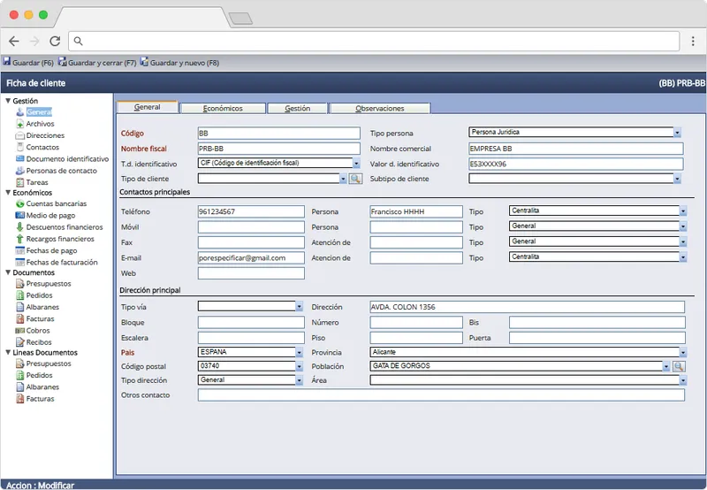Open Facturas under Documentos
The height and width of the screenshot is (490, 707).
pyautogui.click(x=40, y=318)
